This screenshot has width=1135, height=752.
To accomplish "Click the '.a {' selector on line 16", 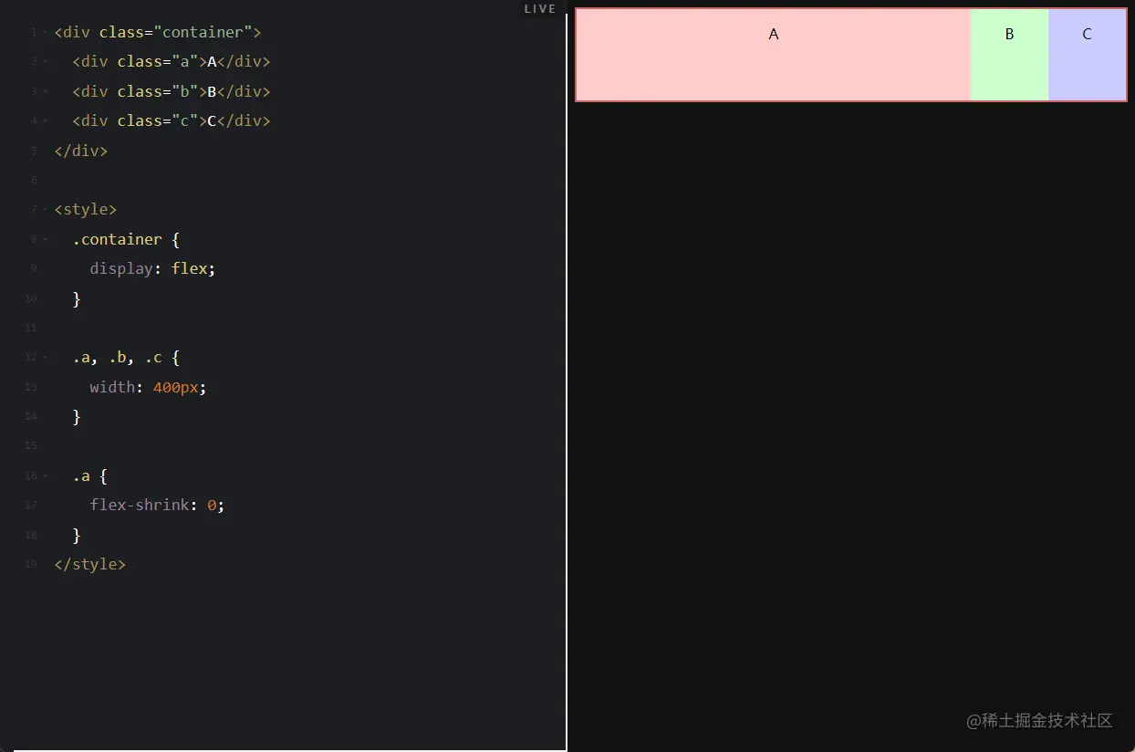I will [90, 475].
